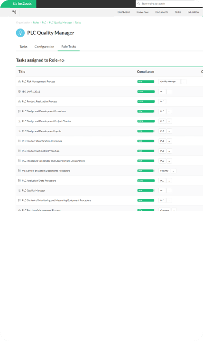Viewport: 203px width, 341px height.
Task: Click the process icon beside PLC Risk Management Process
Action: pyautogui.click(x=19, y=81)
